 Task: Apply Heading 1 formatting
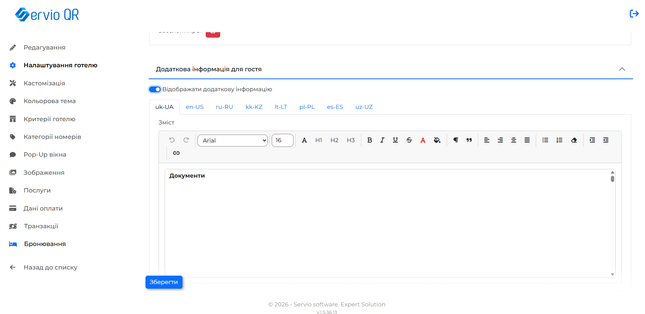[x=319, y=140]
